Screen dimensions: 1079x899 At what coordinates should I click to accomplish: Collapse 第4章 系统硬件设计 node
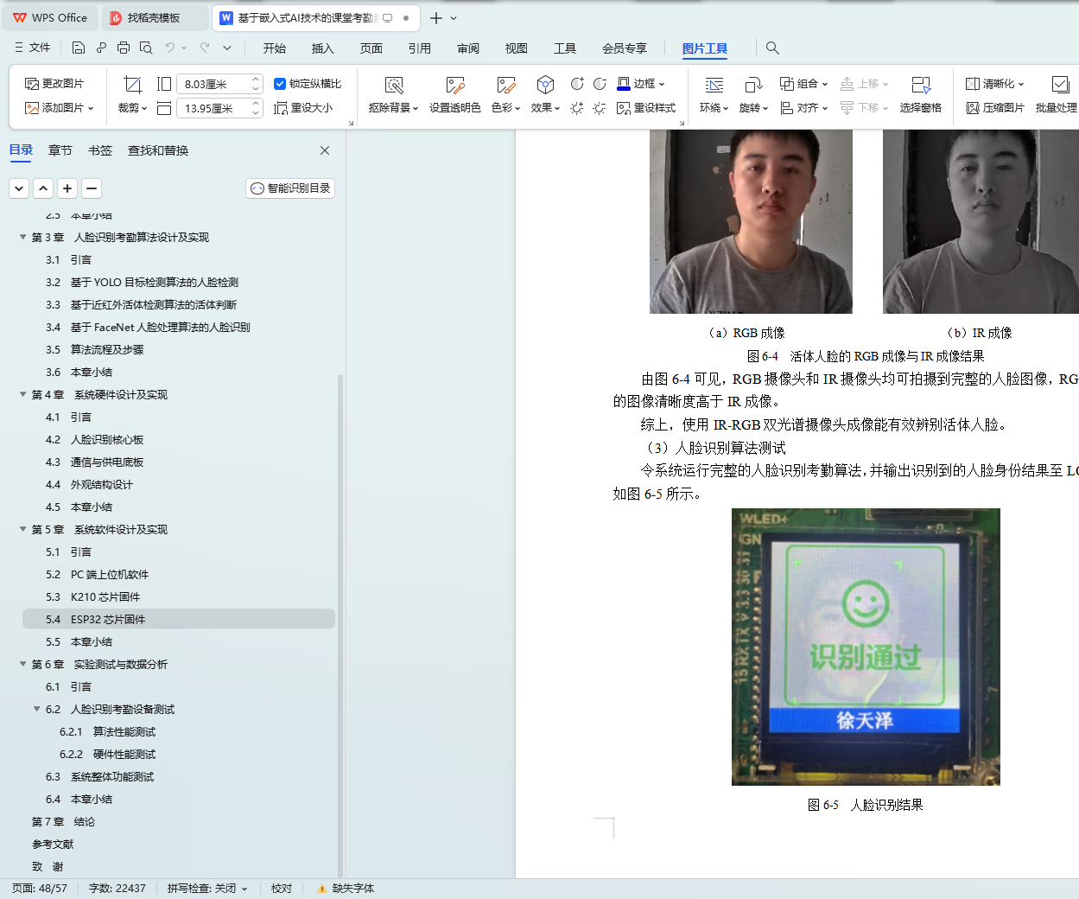coord(23,394)
